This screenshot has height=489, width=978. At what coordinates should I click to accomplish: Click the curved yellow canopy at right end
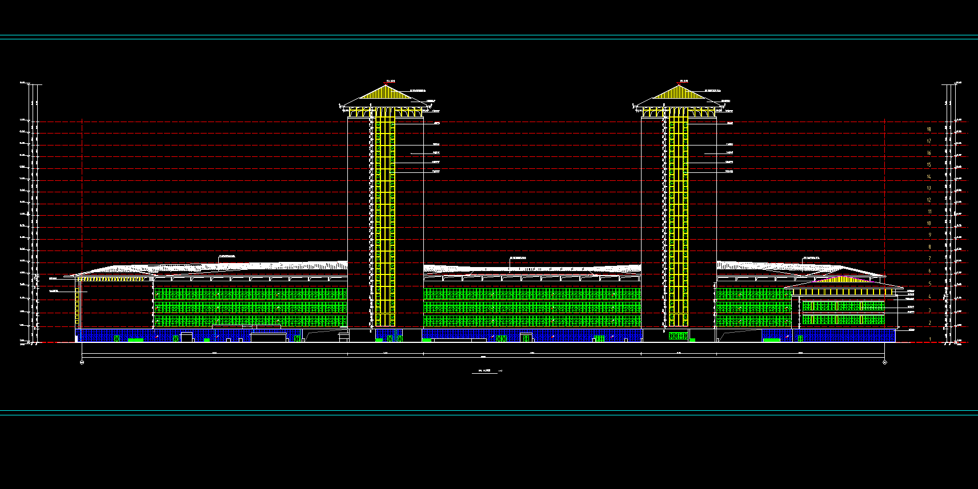(840, 280)
